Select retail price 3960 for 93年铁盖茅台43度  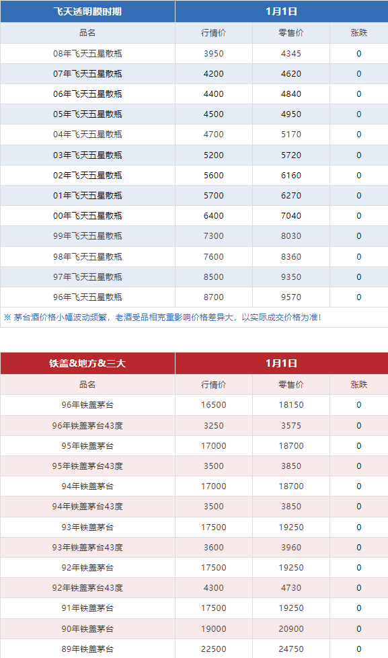[x=291, y=547]
